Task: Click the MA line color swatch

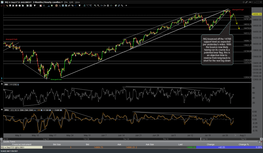Action: [44, 110]
